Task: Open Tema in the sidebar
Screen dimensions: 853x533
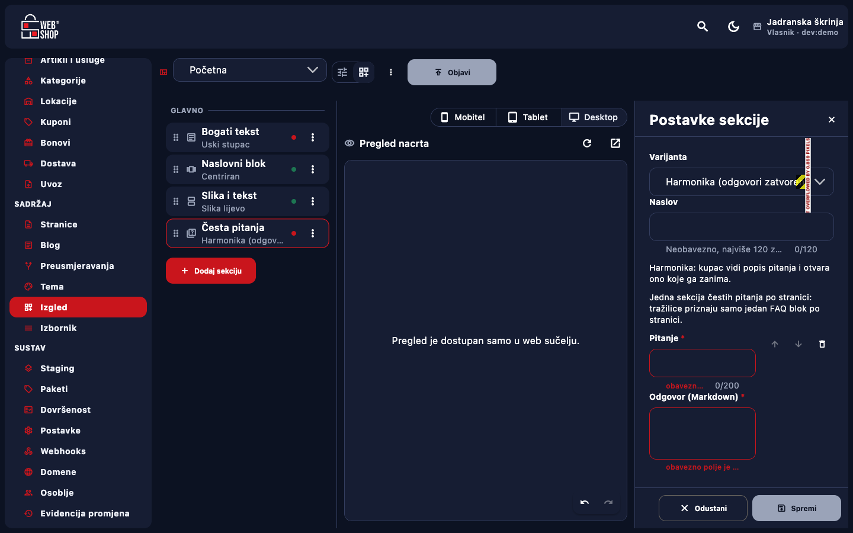Action: [x=78, y=287]
